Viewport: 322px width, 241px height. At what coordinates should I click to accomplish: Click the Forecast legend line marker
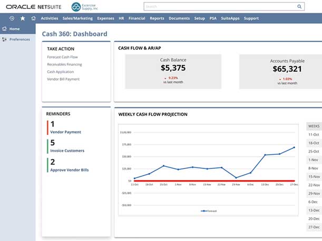point(204,210)
